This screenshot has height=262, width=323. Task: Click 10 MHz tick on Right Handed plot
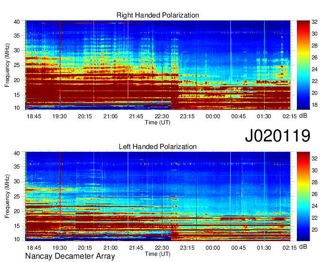(17, 108)
